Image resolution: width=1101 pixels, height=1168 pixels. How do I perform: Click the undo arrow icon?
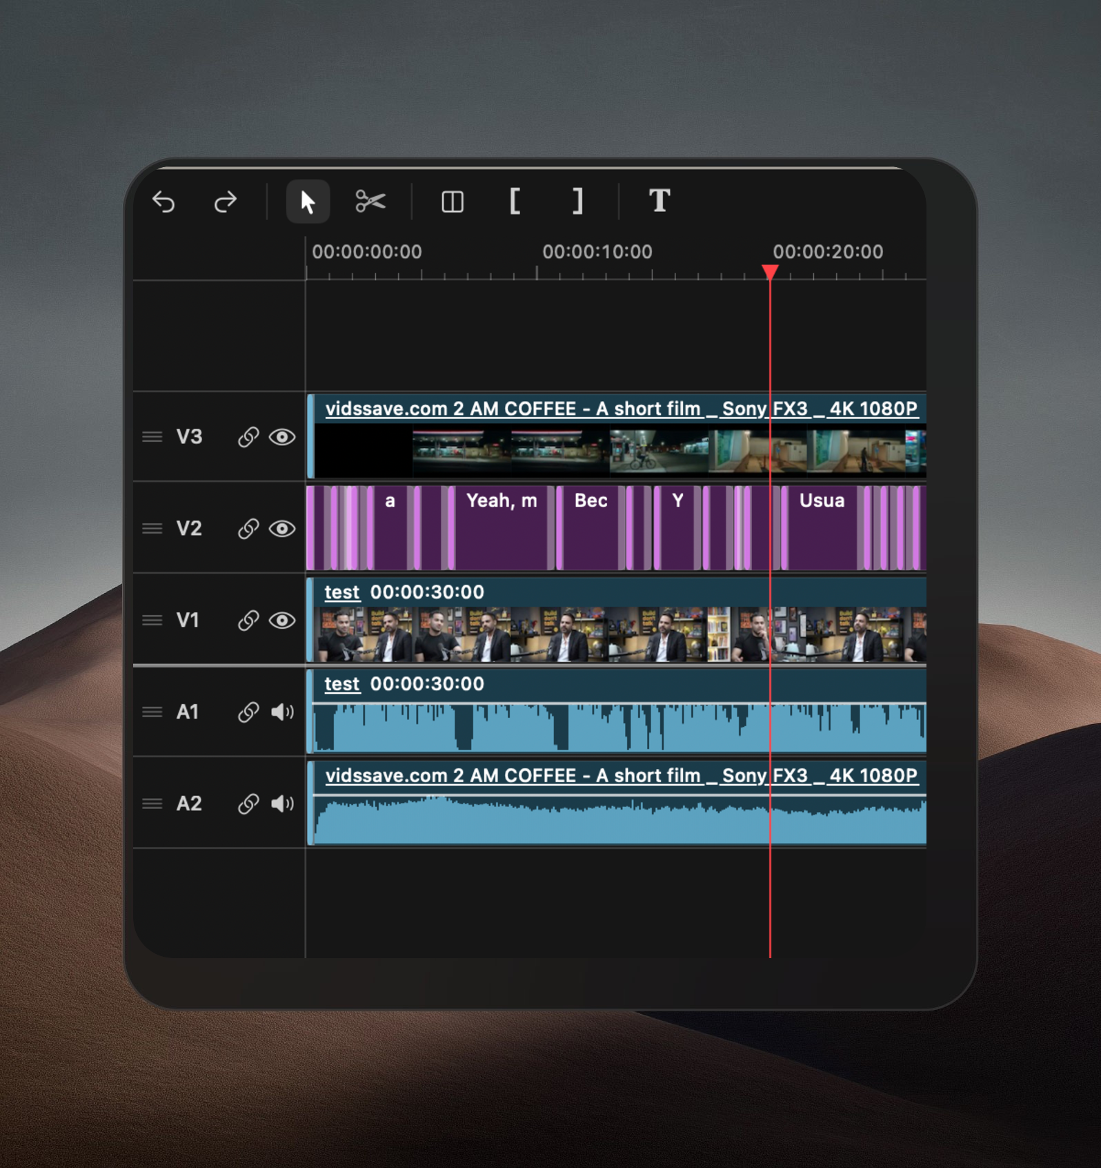pos(164,202)
